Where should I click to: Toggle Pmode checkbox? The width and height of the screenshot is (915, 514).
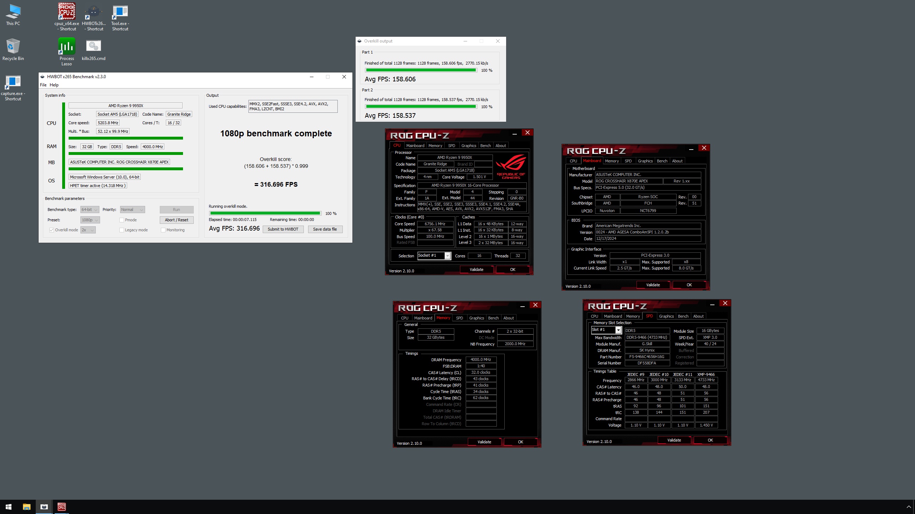[x=122, y=220]
